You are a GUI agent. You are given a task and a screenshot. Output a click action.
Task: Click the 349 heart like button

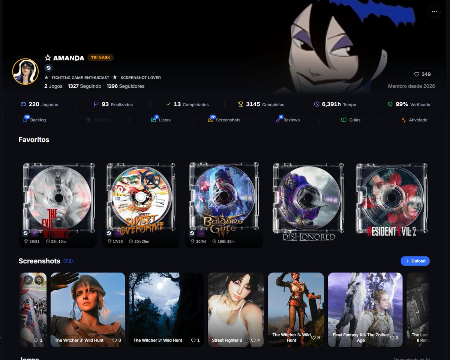422,74
